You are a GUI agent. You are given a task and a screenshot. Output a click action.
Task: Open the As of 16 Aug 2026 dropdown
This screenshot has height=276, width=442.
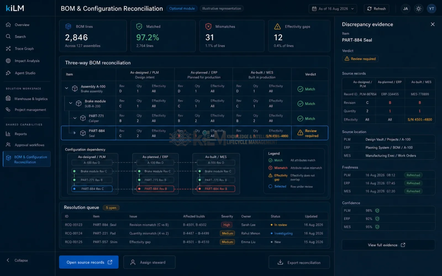click(333, 9)
